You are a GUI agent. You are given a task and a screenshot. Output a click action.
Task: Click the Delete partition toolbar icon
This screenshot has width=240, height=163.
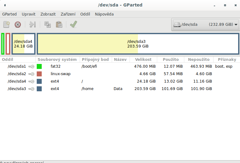pos(18,25)
